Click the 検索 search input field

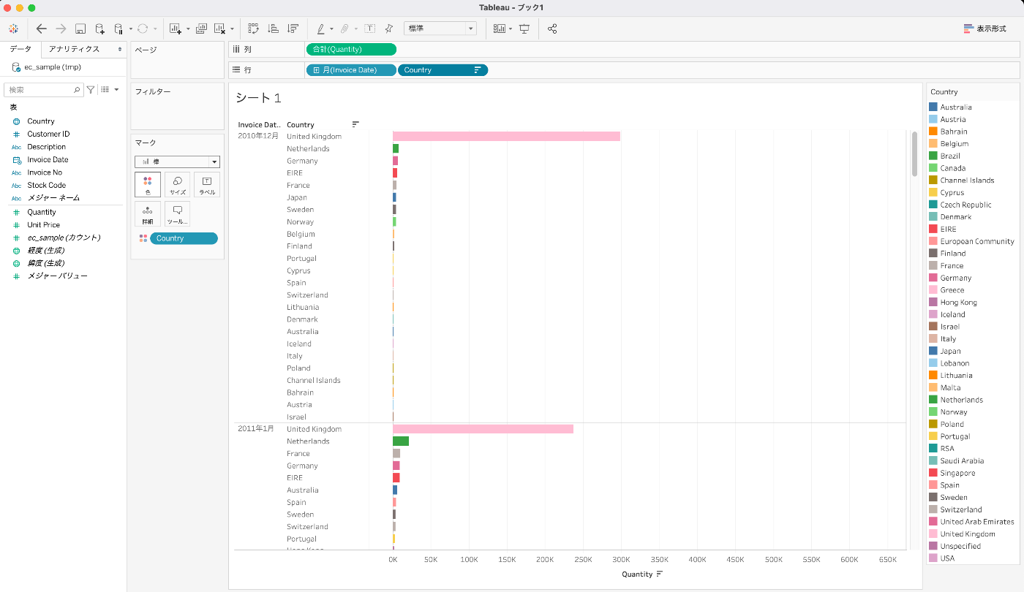(42, 90)
